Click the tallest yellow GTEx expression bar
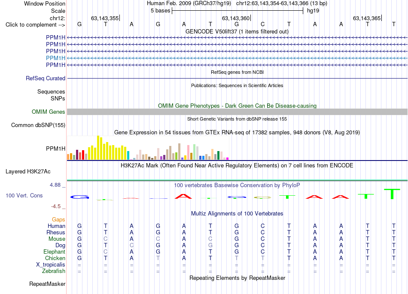Image resolution: width=408 pixels, height=294 pixels. point(98,148)
